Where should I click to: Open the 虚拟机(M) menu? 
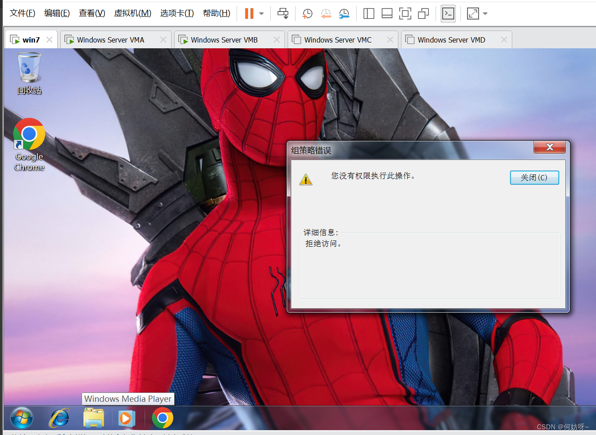(x=132, y=13)
